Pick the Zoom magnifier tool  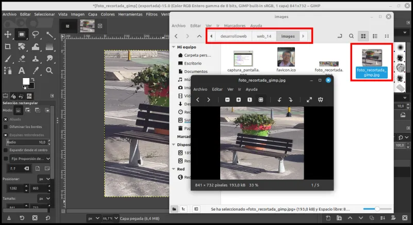coord(49,70)
